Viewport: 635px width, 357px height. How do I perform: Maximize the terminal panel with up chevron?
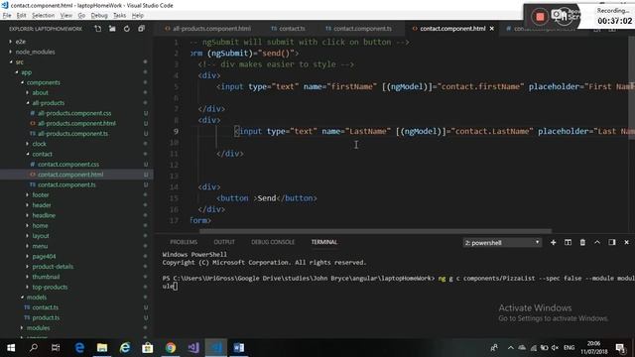[x=597, y=242]
